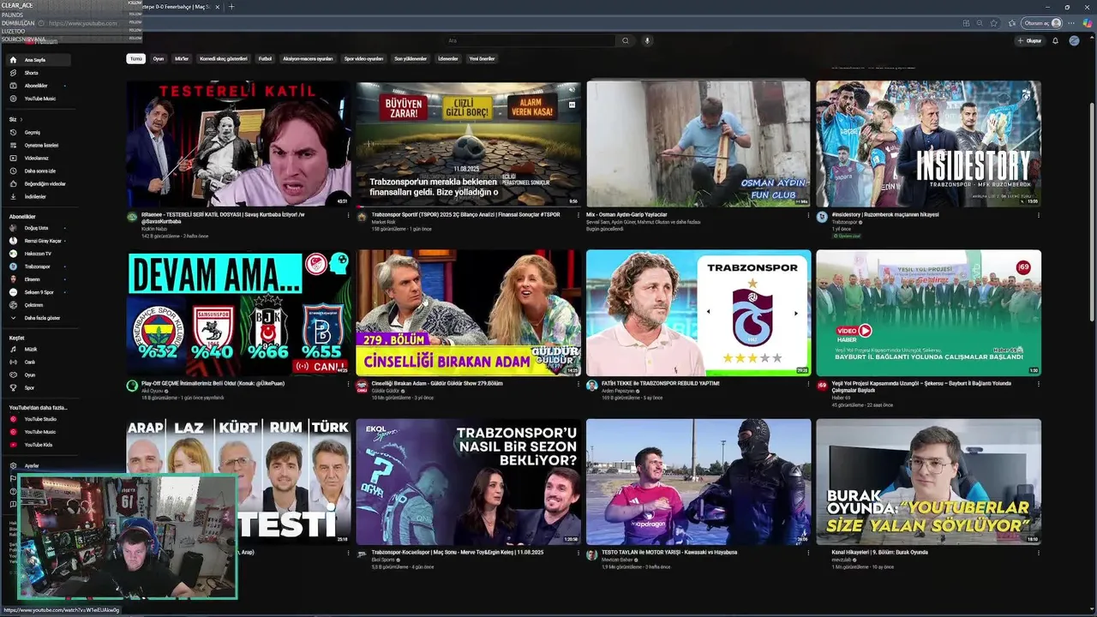The width and height of the screenshot is (1097, 617).
Task: Select the Komedi skeç gösterileri chip
Action: click(x=224, y=59)
